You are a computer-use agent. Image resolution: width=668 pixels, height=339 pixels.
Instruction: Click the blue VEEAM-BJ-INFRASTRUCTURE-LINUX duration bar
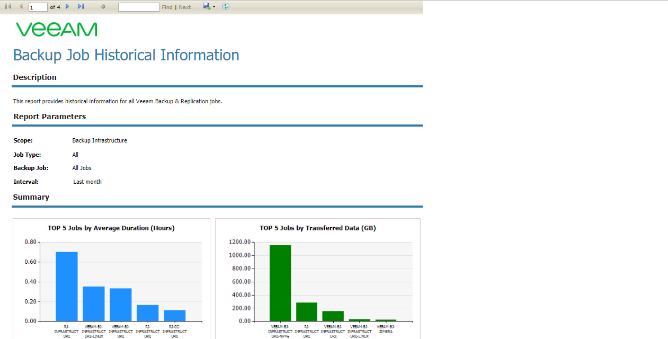[94, 304]
